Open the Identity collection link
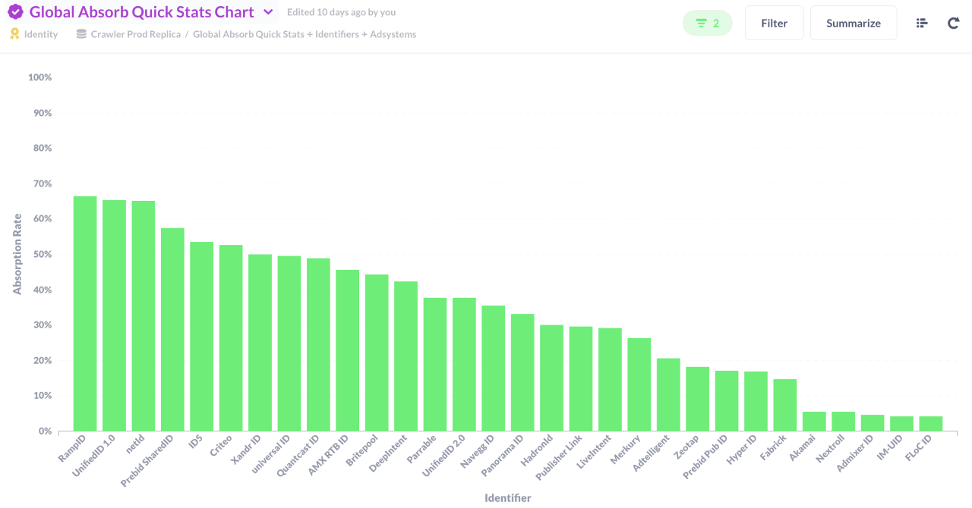Viewport: 972px width, 508px height. 41,34
